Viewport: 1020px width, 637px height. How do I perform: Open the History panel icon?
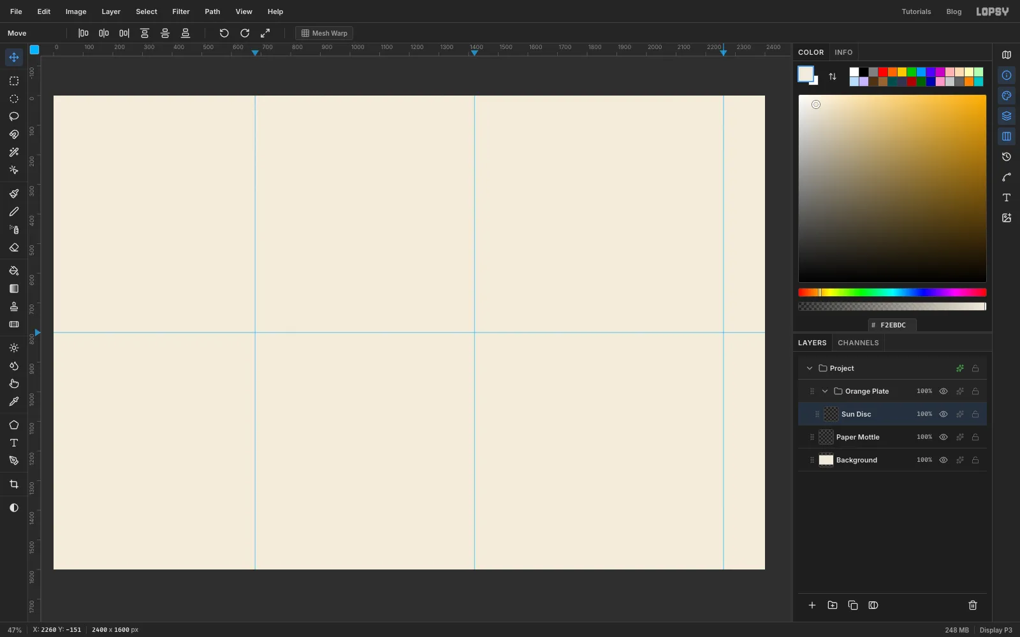pos(1007,157)
